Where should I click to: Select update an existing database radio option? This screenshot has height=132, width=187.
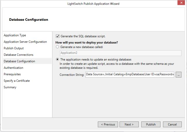click(58, 59)
